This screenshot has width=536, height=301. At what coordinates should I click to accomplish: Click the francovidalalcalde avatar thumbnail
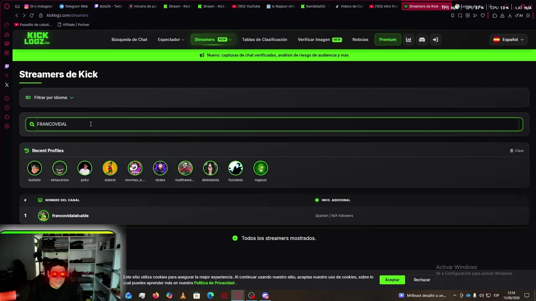44,216
